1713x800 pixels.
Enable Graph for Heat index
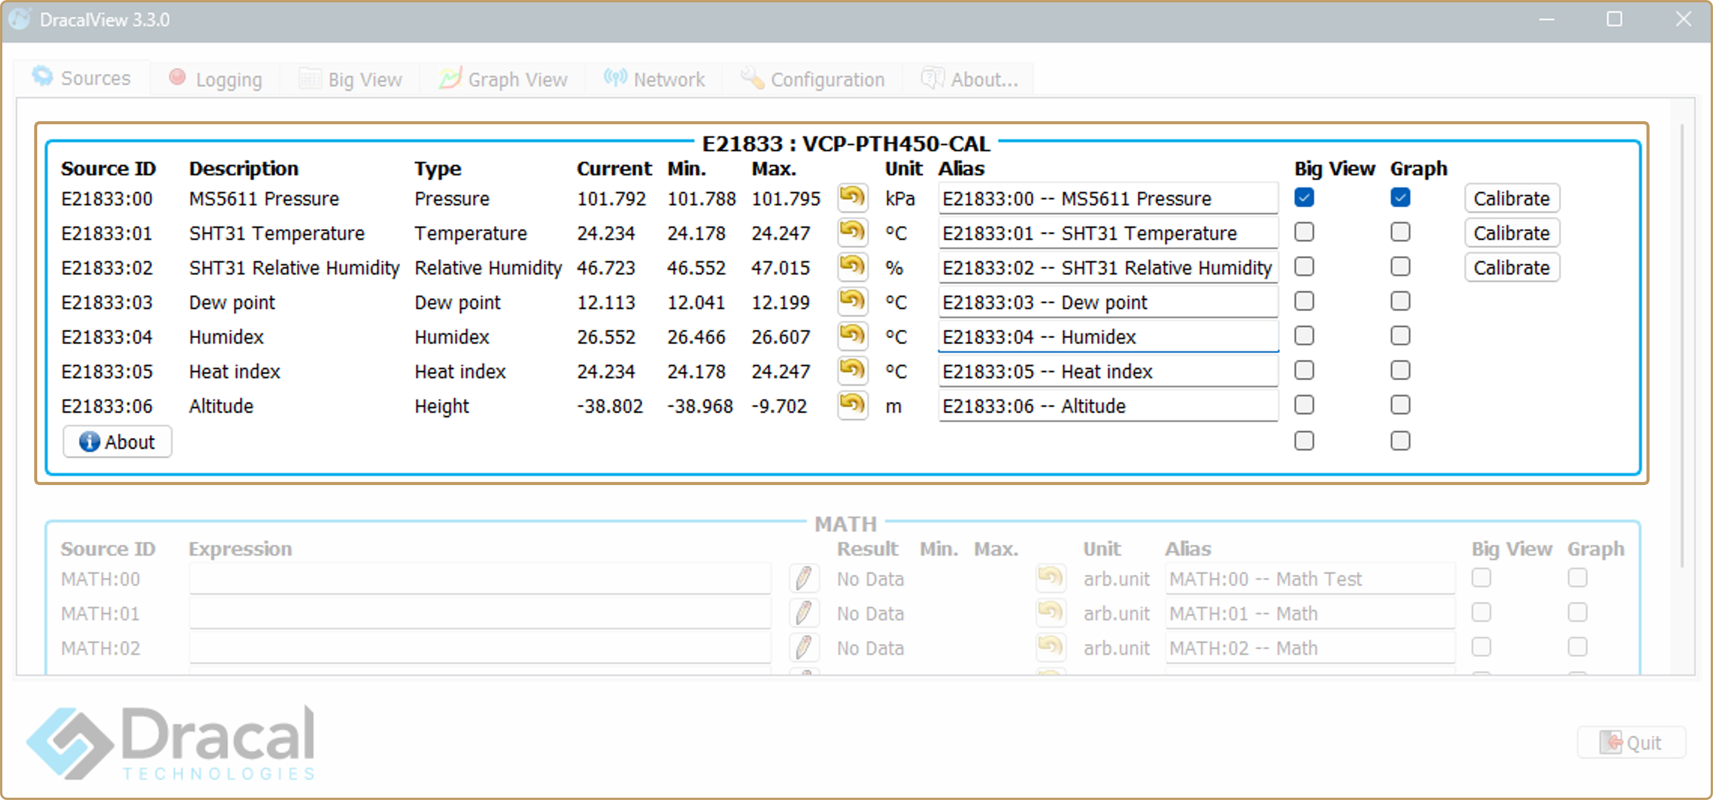point(1400,370)
